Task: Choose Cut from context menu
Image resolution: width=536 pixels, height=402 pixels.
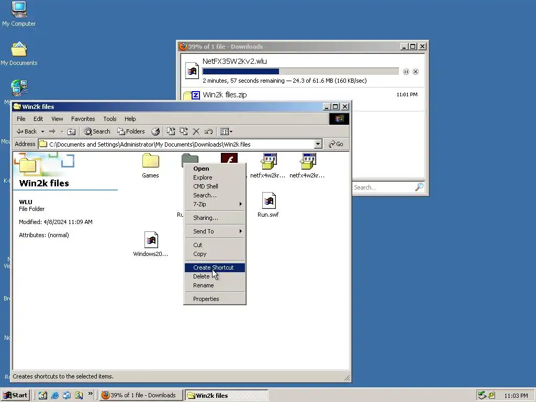Action: point(215,245)
